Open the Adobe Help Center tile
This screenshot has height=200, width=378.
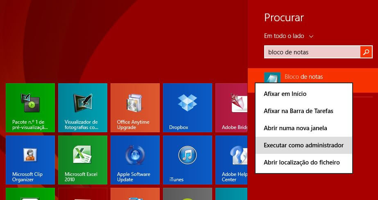(x=231, y=160)
